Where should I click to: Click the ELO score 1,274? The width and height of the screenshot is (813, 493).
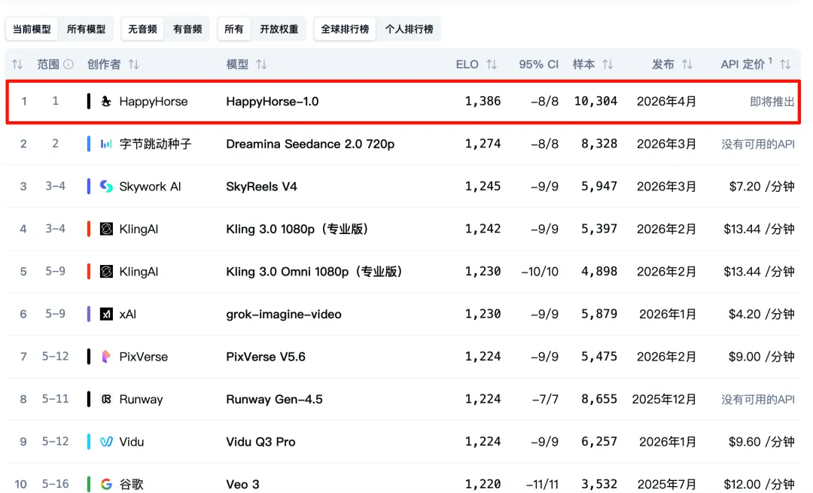tap(483, 144)
